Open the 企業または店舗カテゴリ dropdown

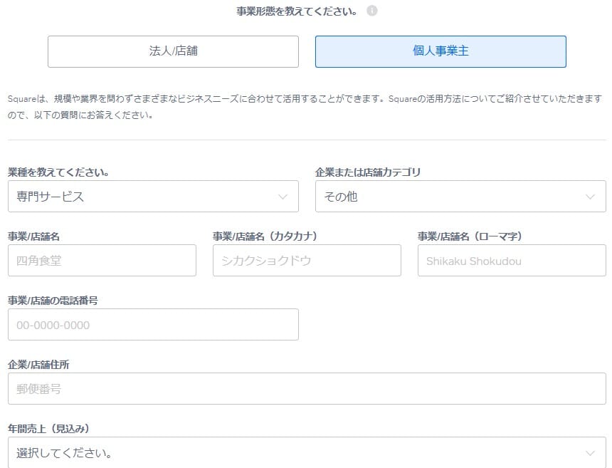coord(460,196)
